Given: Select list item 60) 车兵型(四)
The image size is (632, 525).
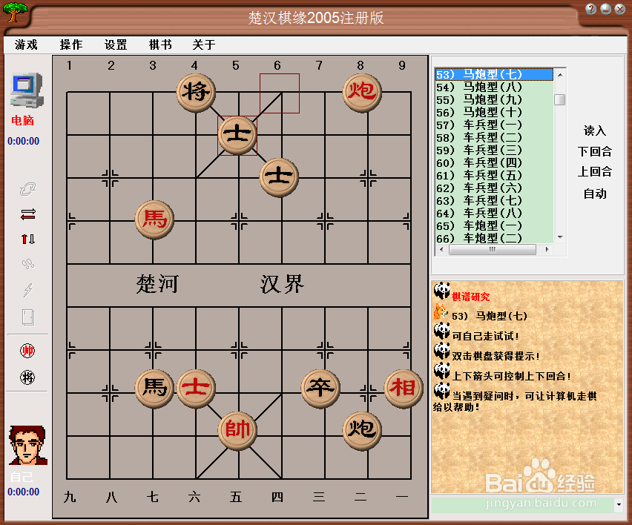Looking at the screenshot, I should pos(494,163).
